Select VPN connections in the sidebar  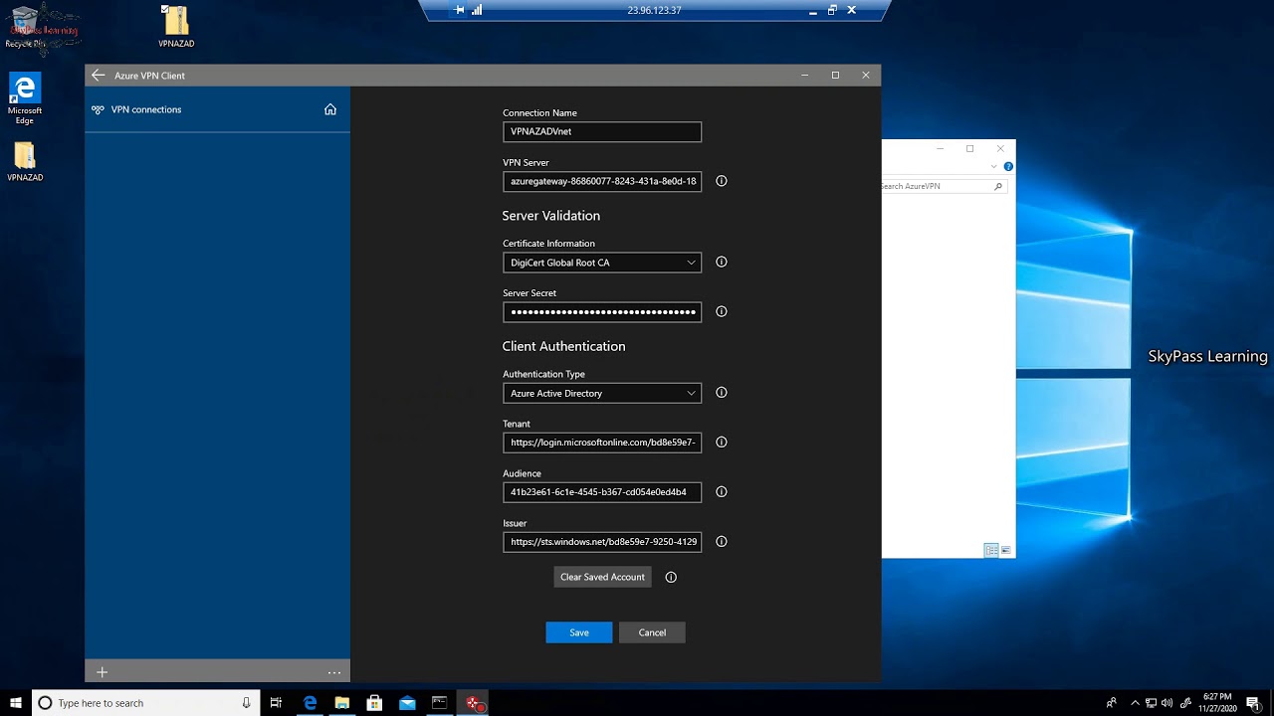[145, 109]
